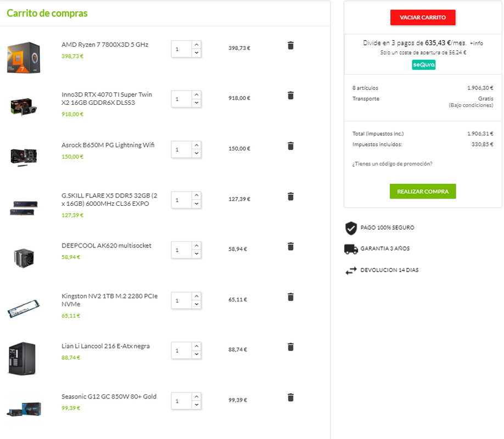Click the '8 artículos' summary label
This screenshot has width=504, height=439.
coord(365,88)
